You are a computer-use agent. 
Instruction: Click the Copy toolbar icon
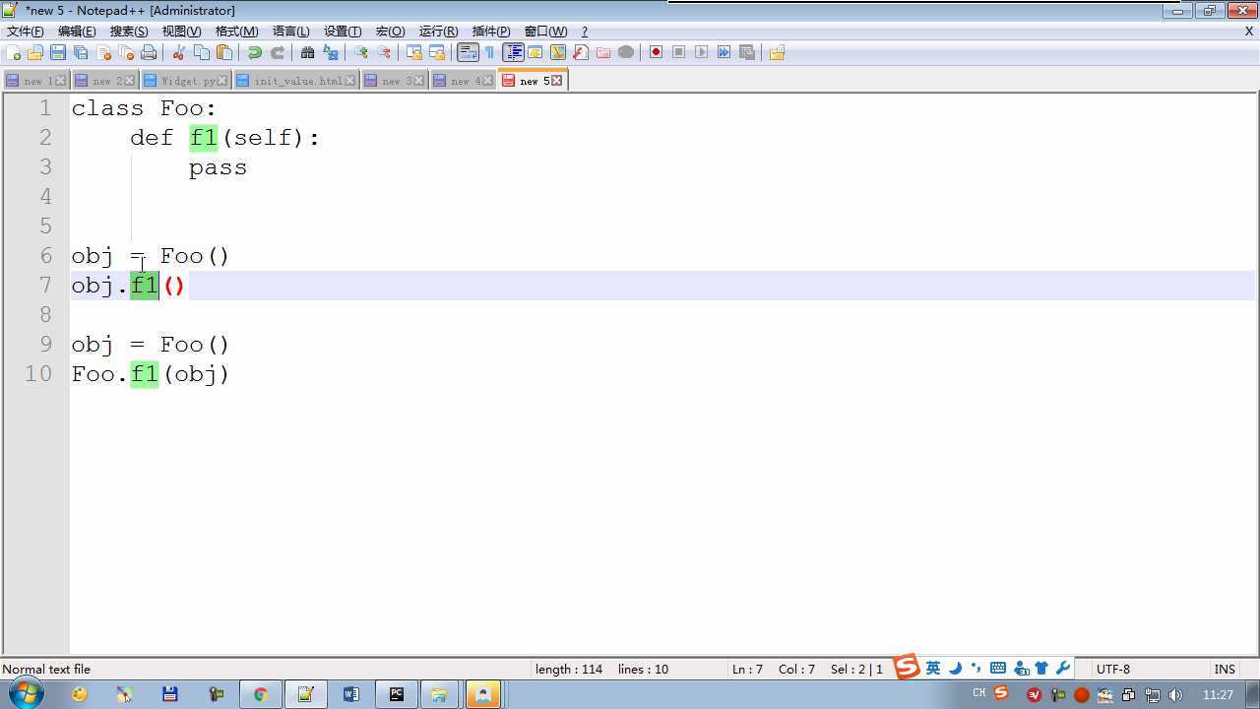[202, 52]
